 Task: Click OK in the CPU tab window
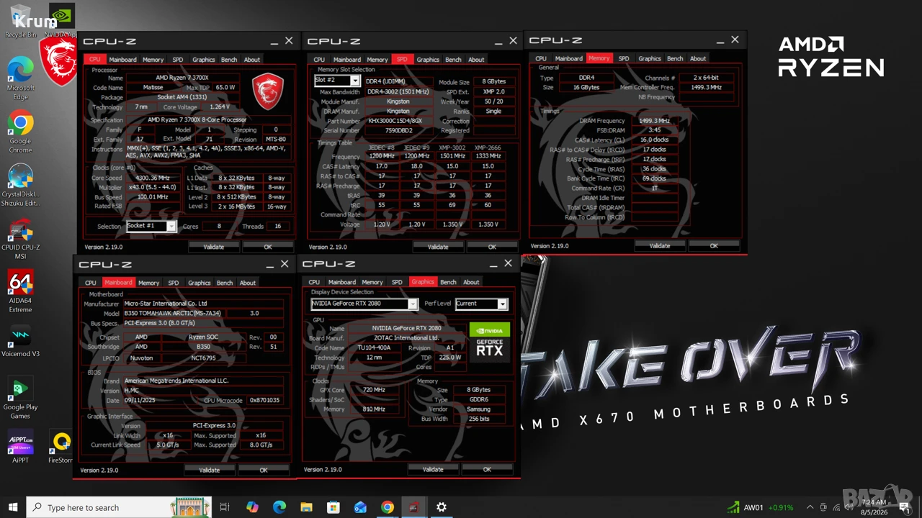pos(268,247)
